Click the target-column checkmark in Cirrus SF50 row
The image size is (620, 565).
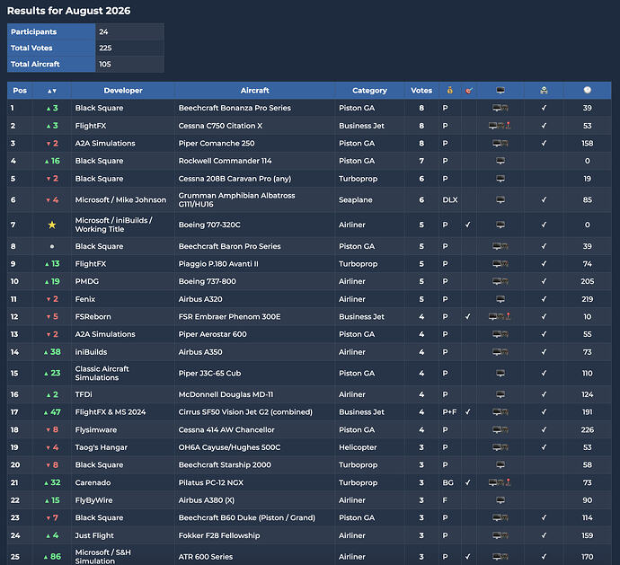pyautogui.click(x=468, y=412)
